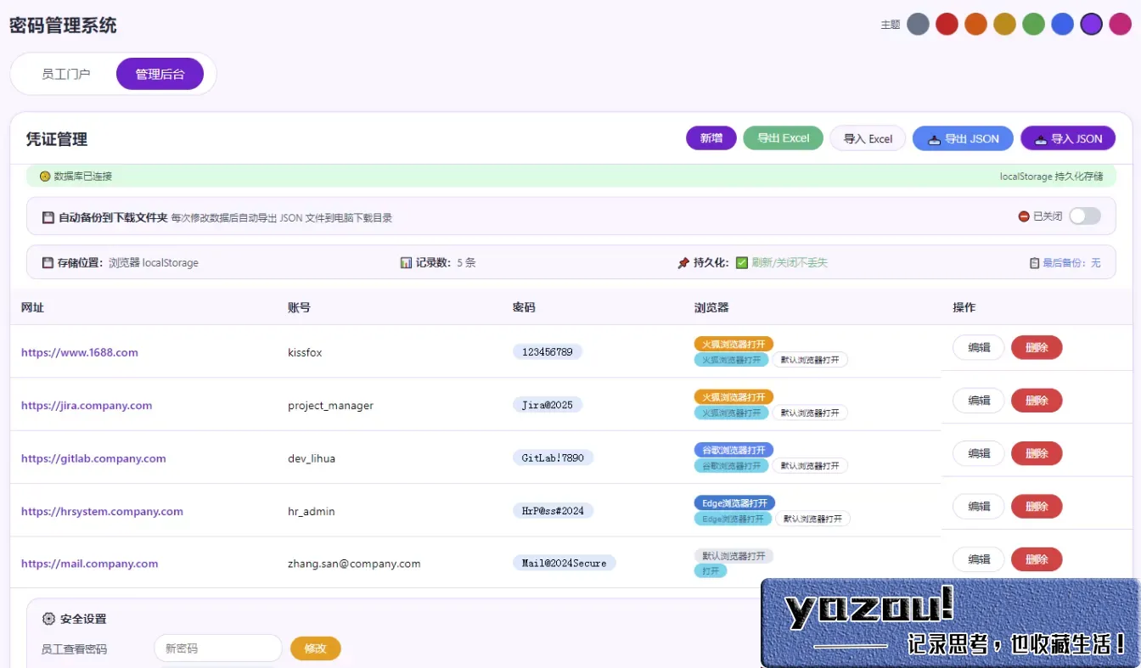The width and height of the screenshot is (1141, 668).
Task: Open the https://mail.company.com link
Action: 89,564
